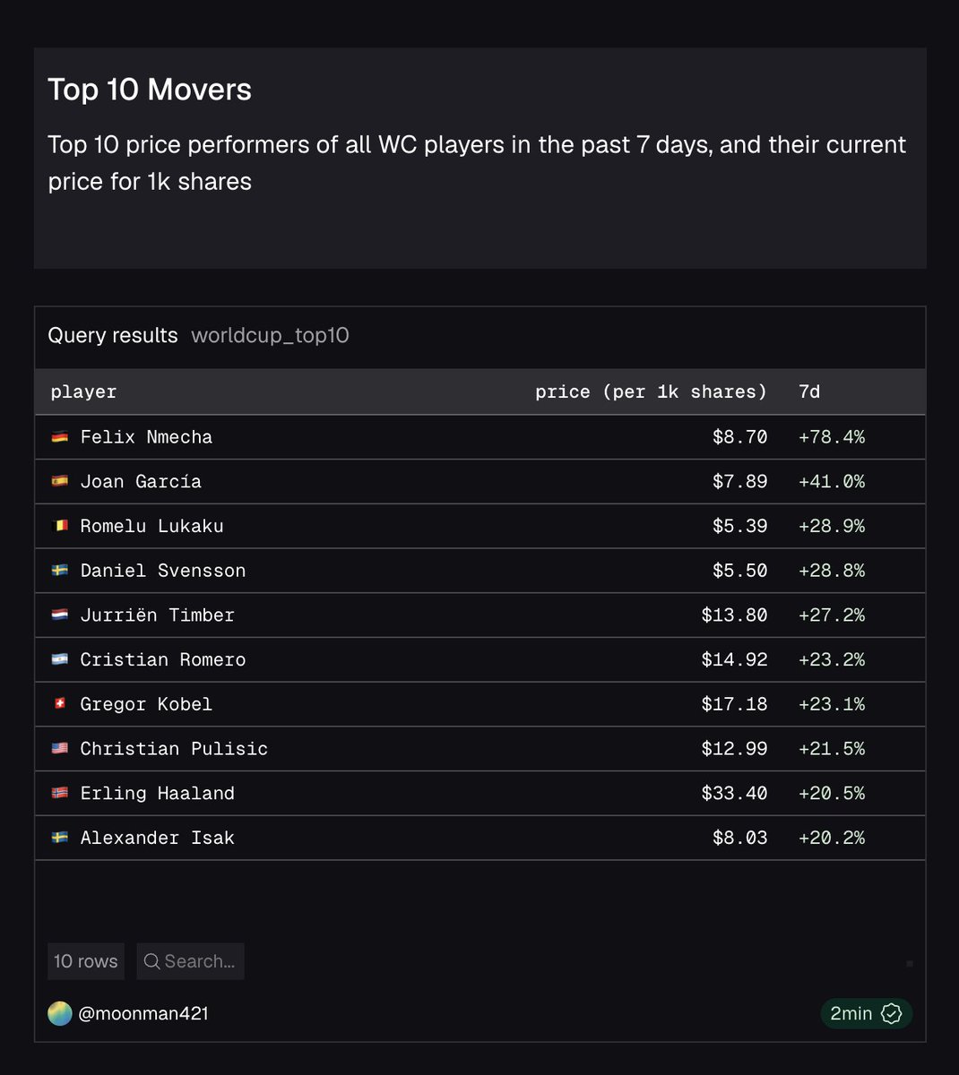Click the Swiss flag next to Gregor Kobel
Image resolution: width=959 pixels, height=1075 pixels.
click(60, 704)
